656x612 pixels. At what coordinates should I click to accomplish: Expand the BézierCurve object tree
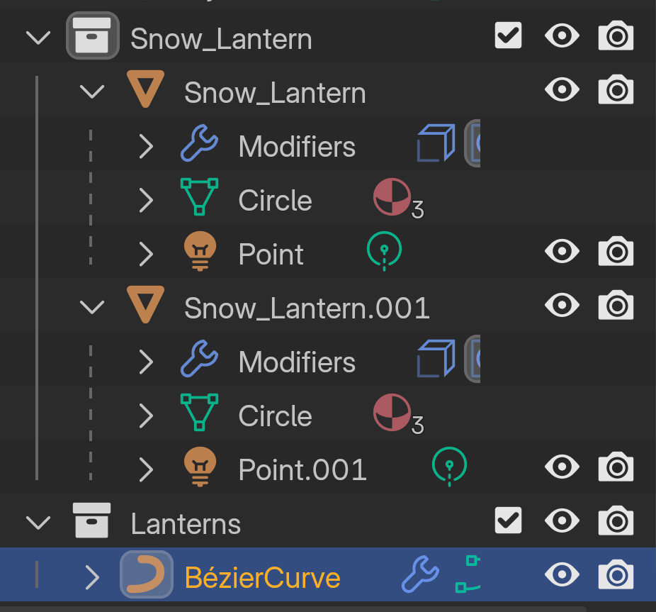92,577
